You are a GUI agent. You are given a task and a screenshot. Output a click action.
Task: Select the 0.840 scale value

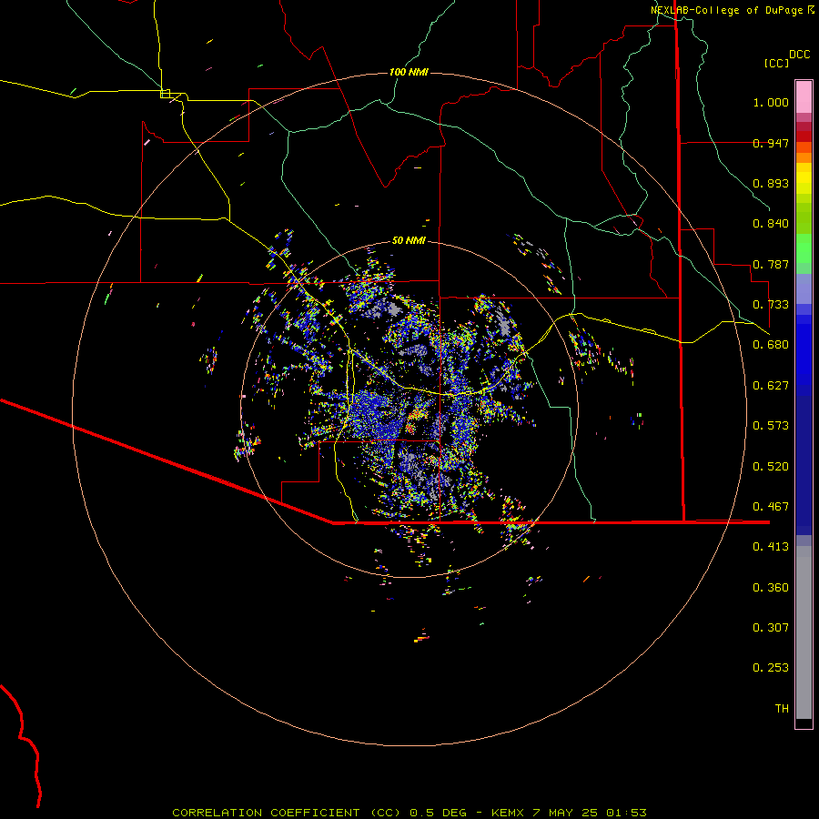pos(771,224)
